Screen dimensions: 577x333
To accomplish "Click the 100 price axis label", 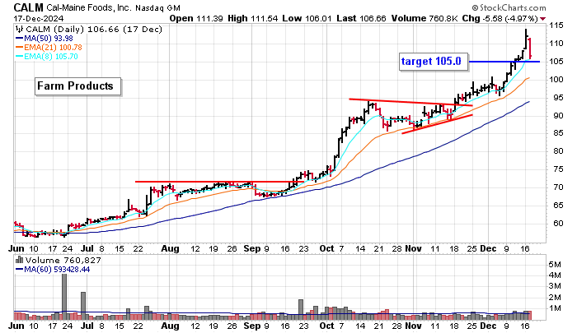I will pos(556,79).
